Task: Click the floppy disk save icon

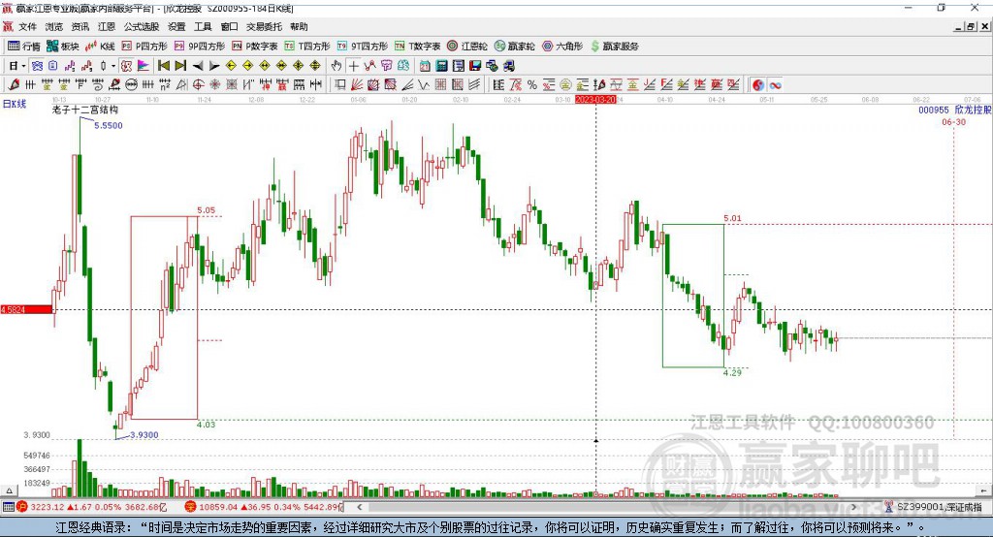Action: tap(475, 66)
